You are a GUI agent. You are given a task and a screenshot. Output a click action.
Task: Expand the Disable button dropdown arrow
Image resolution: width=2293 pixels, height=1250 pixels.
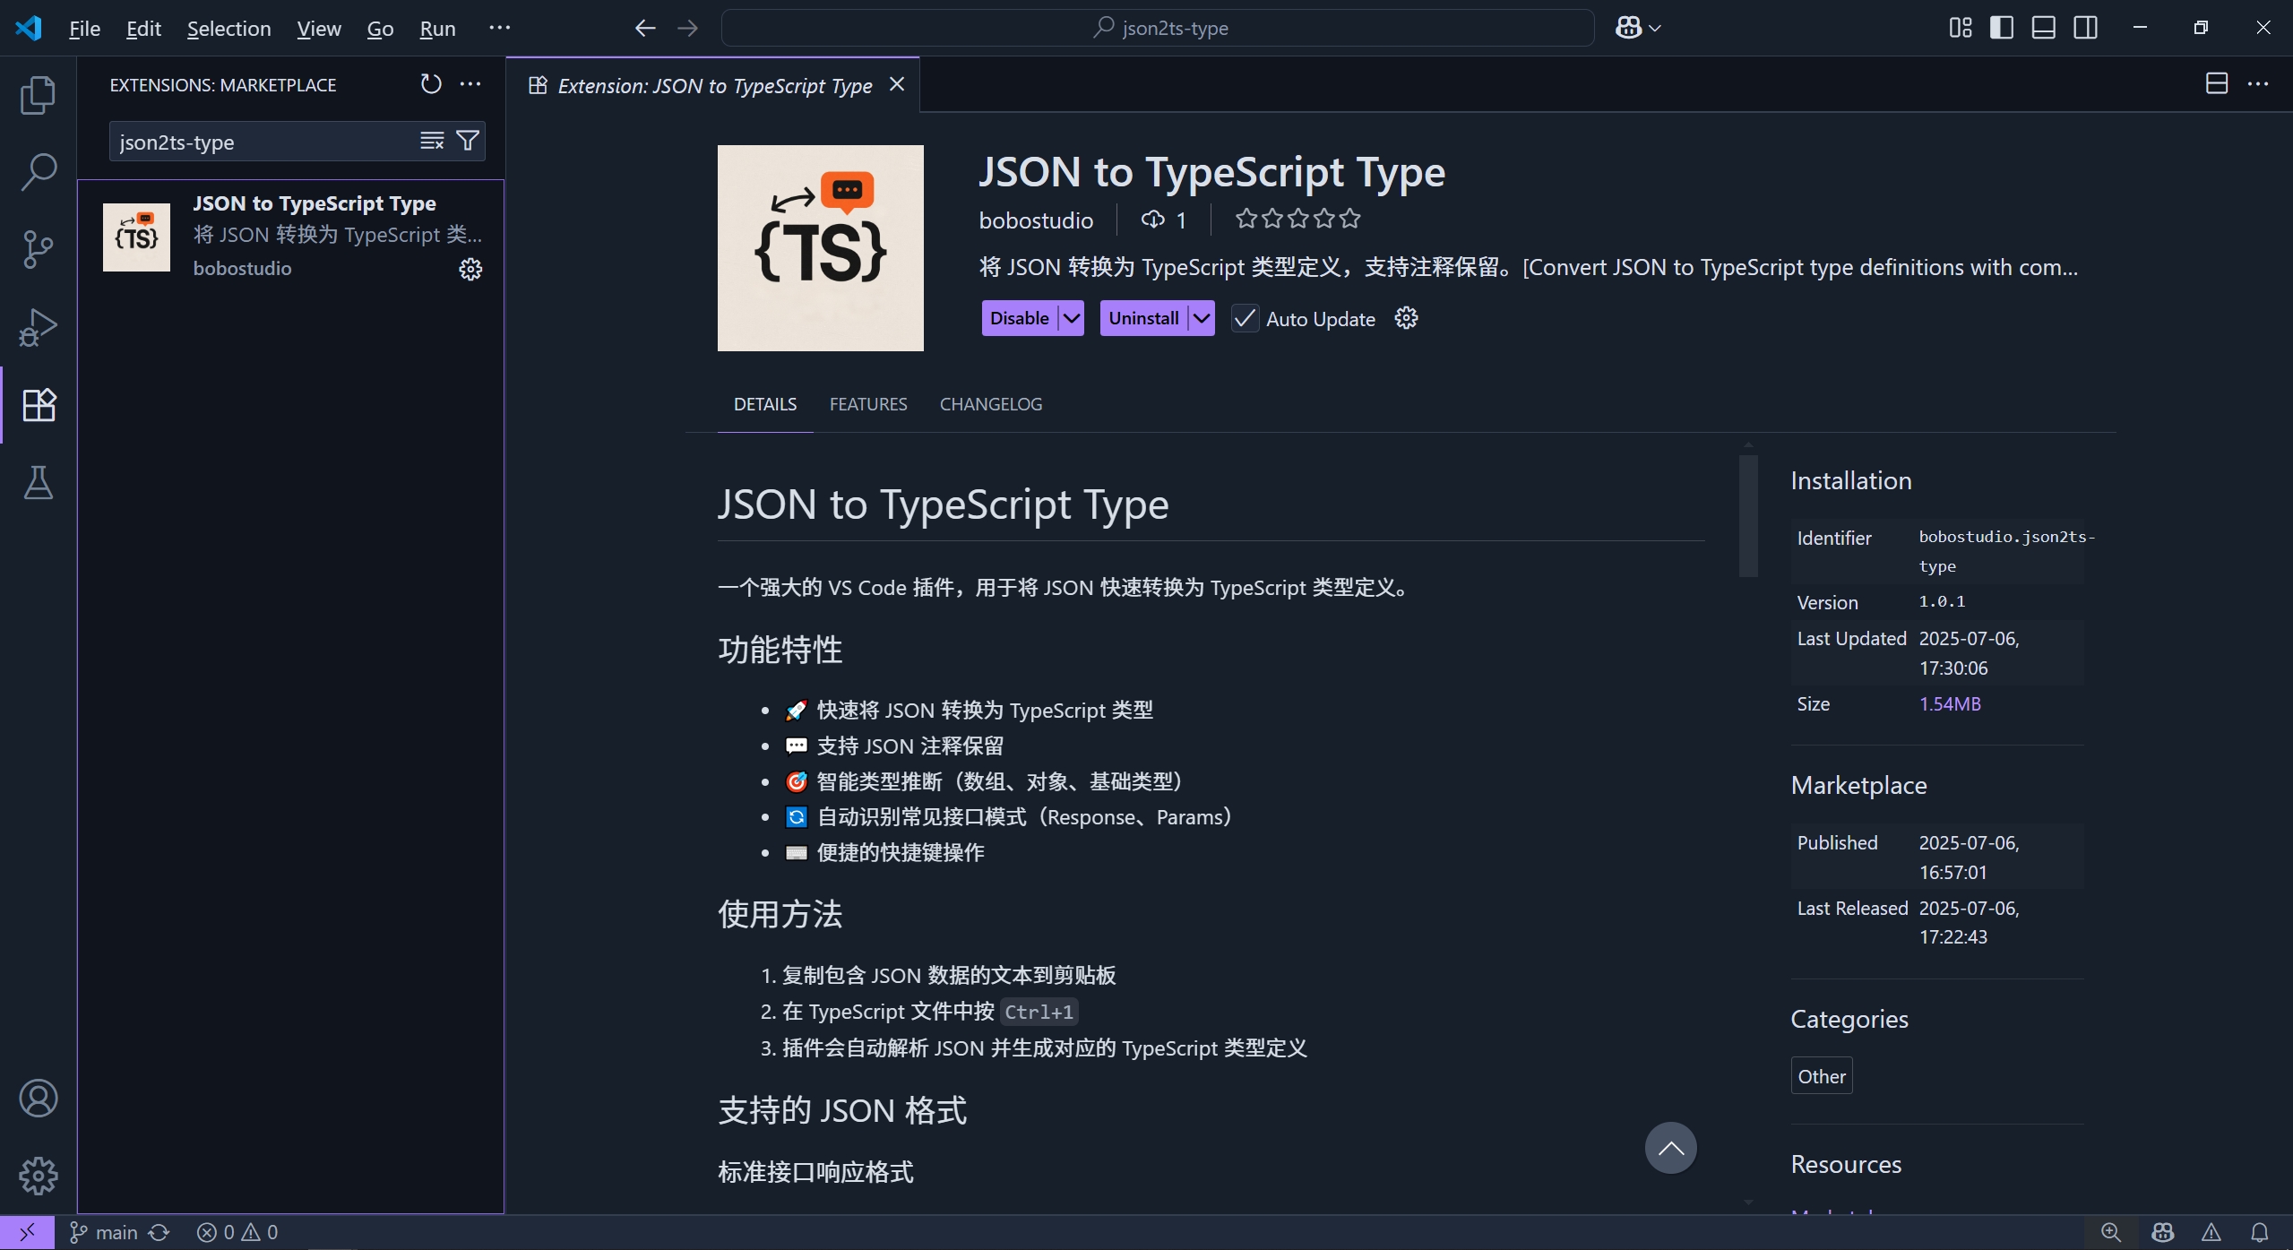(x=1072, y=318)
